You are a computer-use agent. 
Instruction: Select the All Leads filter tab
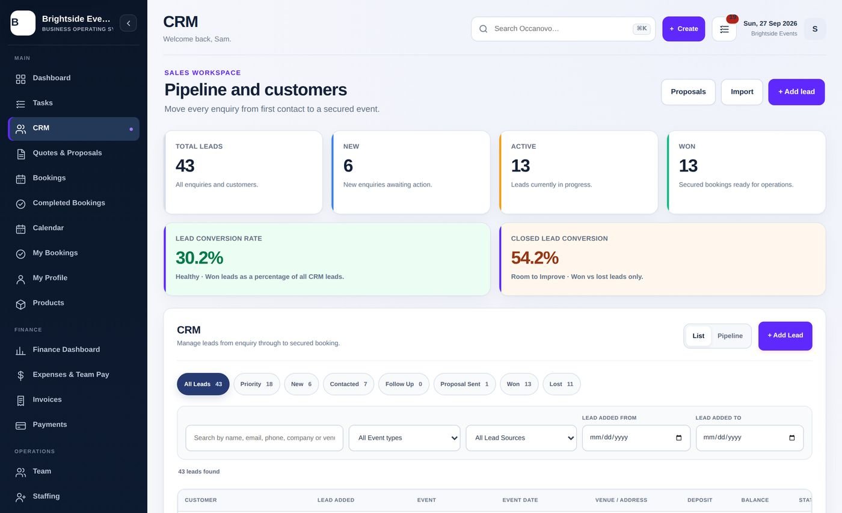tap(203, 384)
